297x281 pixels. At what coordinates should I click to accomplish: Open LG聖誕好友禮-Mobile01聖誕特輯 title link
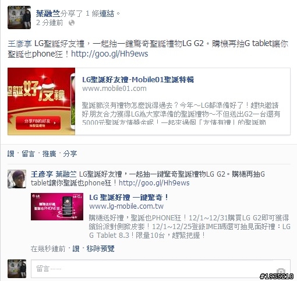[138, 80]
